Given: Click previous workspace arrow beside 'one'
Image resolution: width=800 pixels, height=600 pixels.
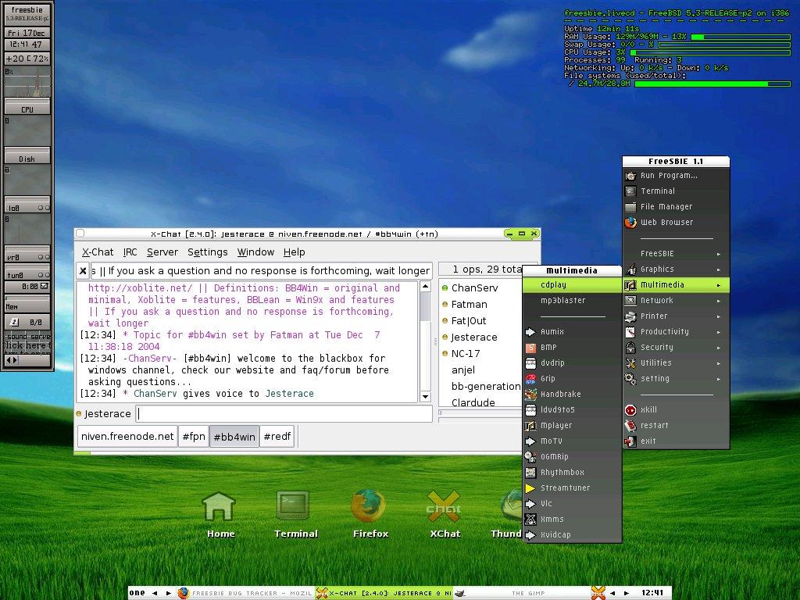Looking at the screenshot, I should tap(155, 594).
